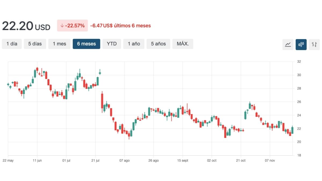Switch to the line chart view icon
This screenshot has height=181, width=322.
click(288, 44)
